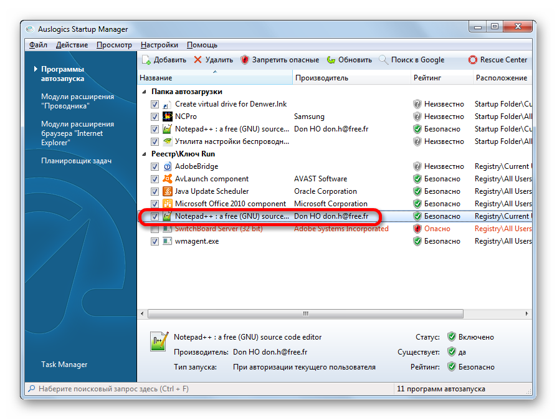This screenshot has width=557, height=420.
Task: Open the Действие menu
Action: click(x=72, y=45)
